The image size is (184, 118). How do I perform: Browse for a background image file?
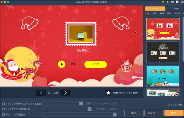click(x=89, y=109)
